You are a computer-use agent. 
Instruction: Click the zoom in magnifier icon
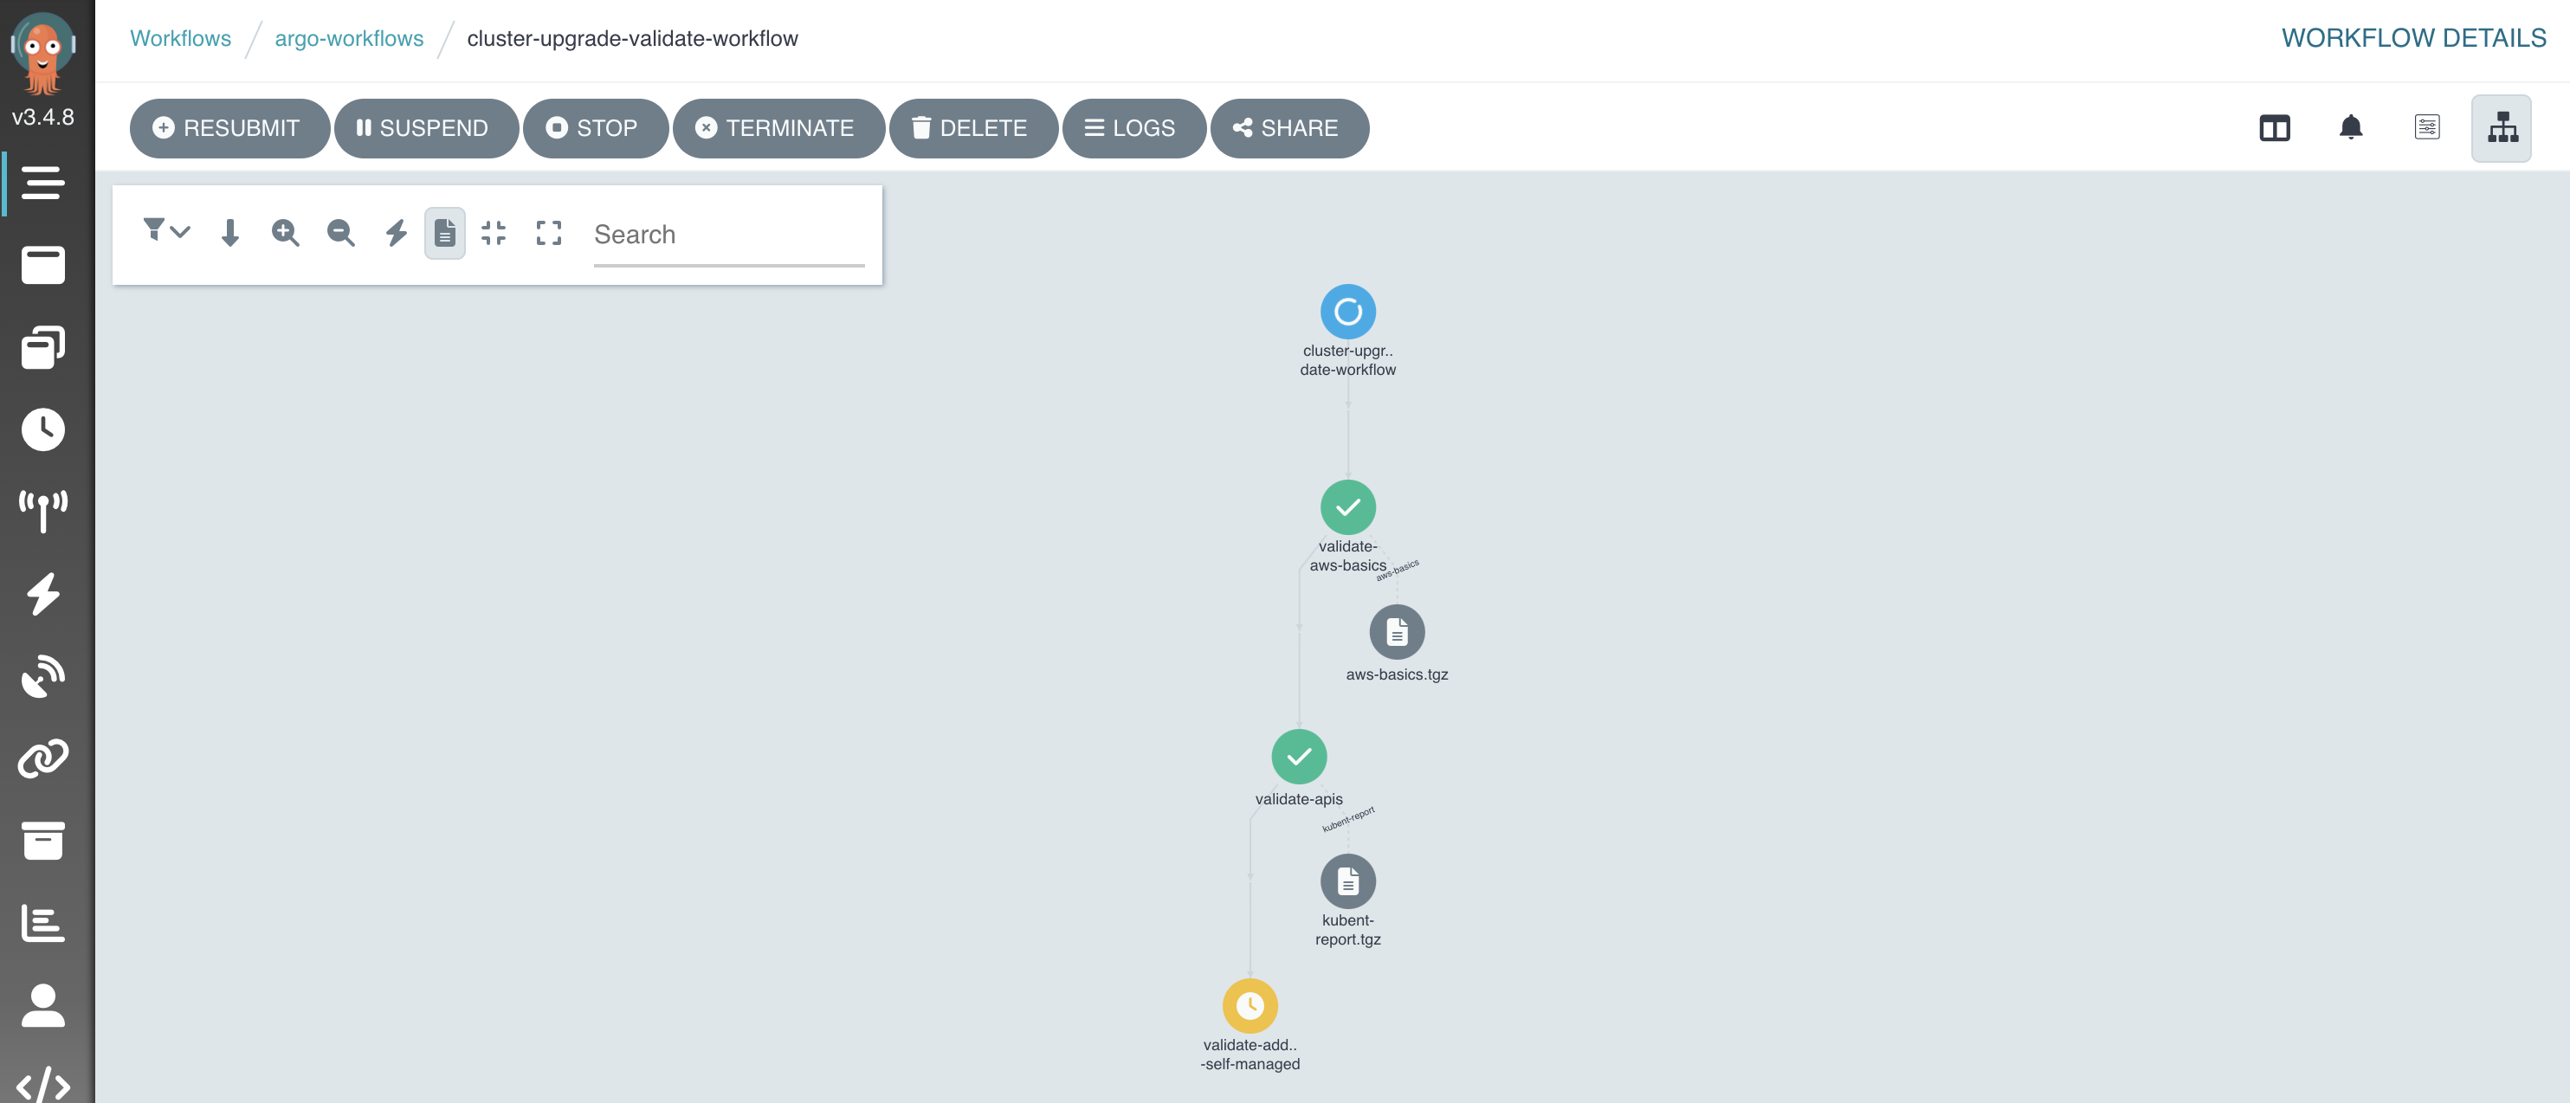(283, 233)
